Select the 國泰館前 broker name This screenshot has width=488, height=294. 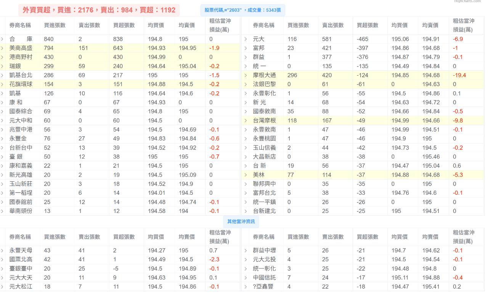21,202
